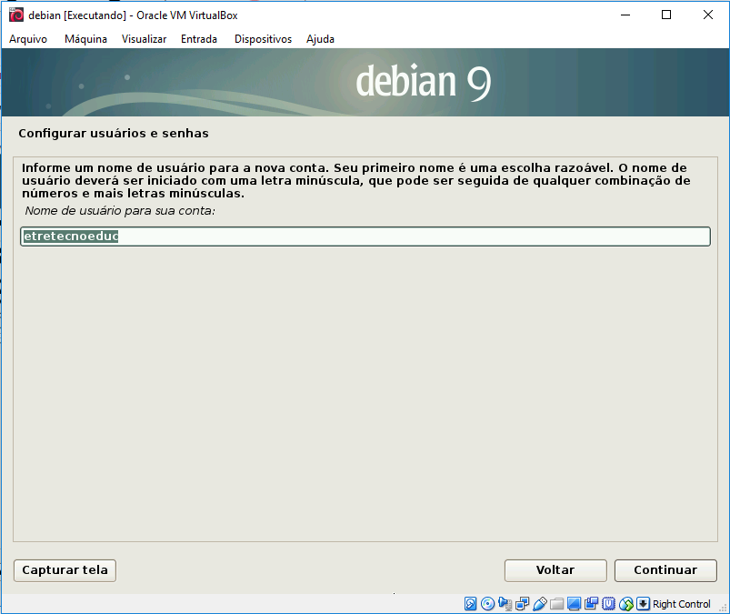
Task: Click the VirtualBox icon in the title bar
Action: pos(16,15)
